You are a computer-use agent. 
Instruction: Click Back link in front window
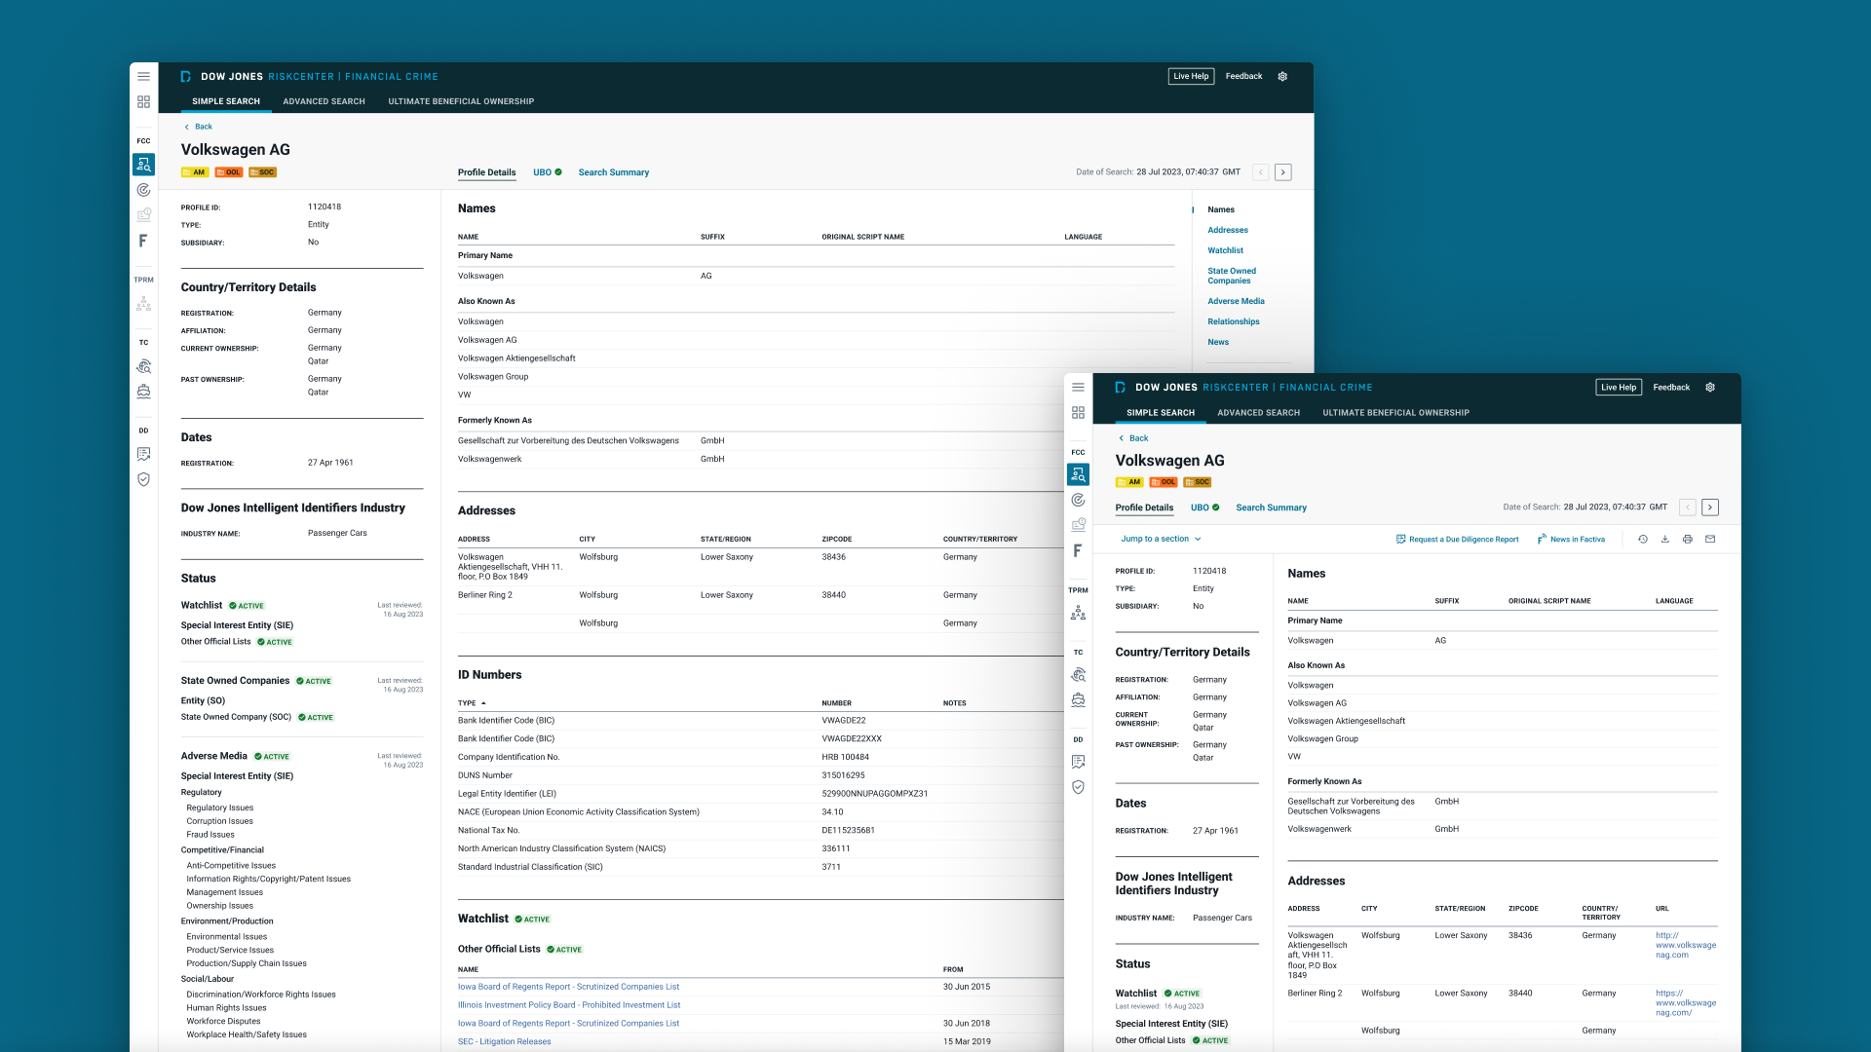point(1133,438)
